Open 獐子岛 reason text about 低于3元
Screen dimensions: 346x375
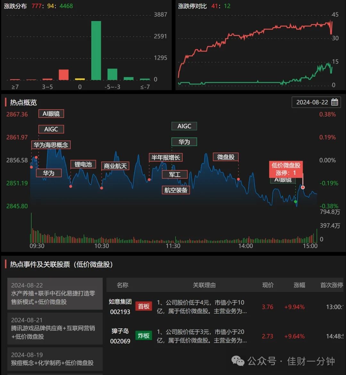[x=202, y=336]
